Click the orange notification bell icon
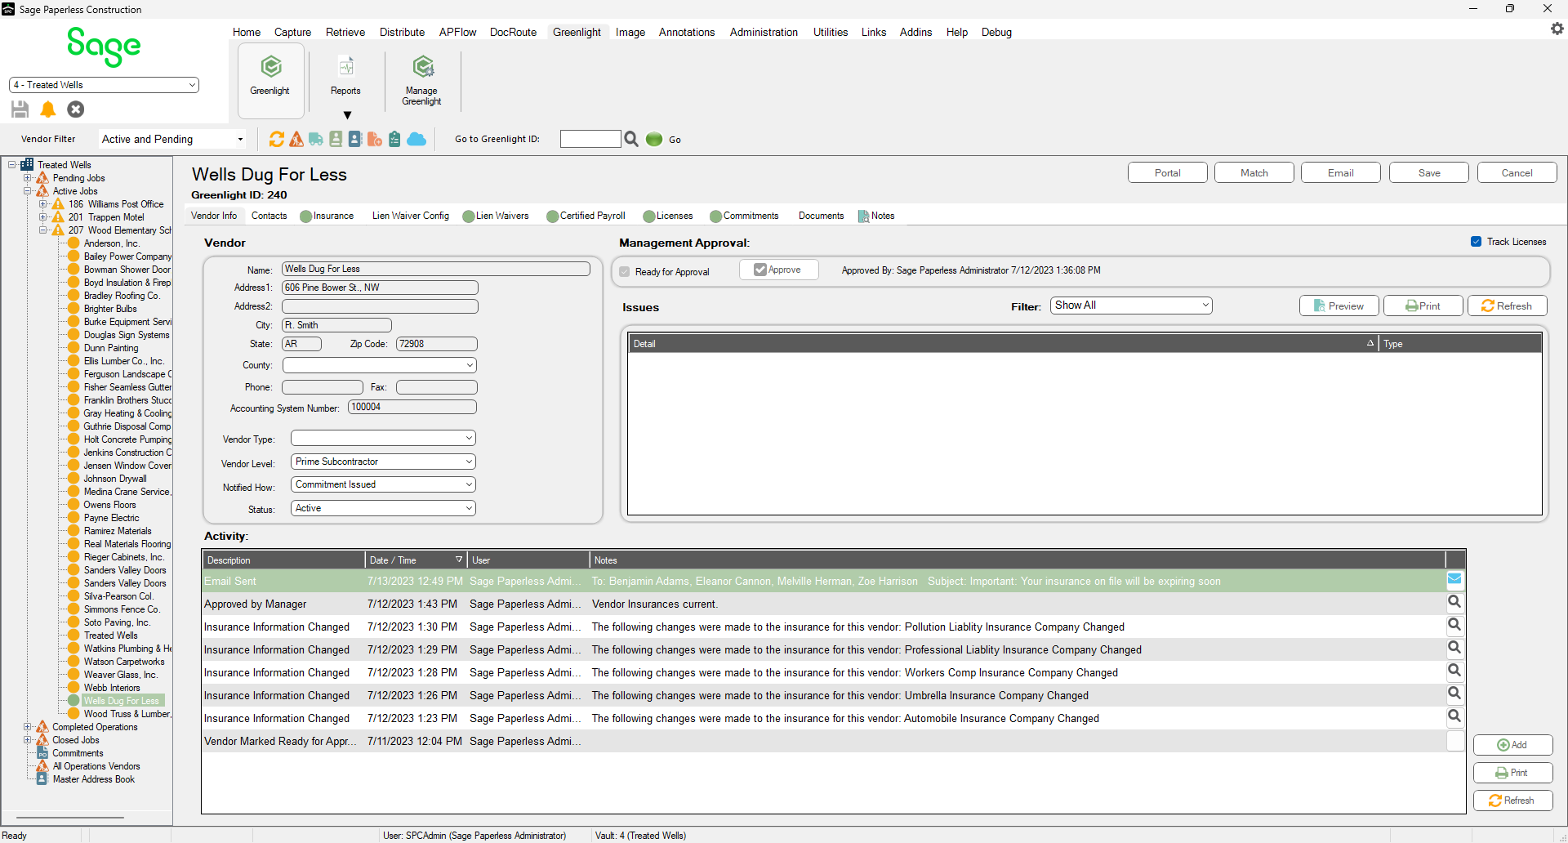Viewport: 1568px width, 843px height. 48,109
